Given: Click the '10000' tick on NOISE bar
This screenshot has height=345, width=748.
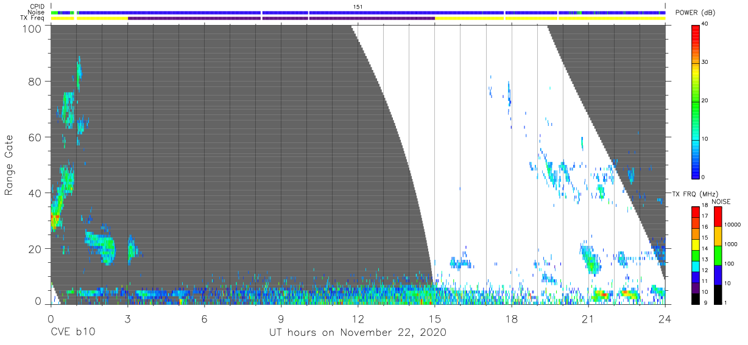Looking at the screenshot, I should click(x=733, y=225).
